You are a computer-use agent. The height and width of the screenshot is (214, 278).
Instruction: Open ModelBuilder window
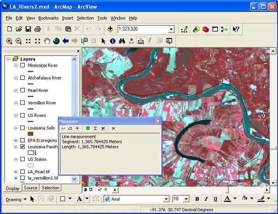tap(224, 29)
